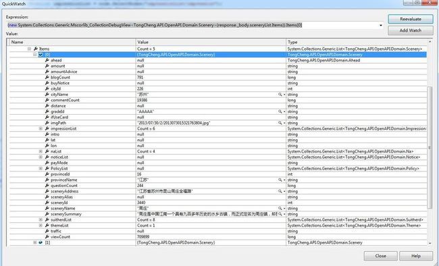439x266 pixels.
Task: Expand the noticeList node
Action: [x=41, y=157]
